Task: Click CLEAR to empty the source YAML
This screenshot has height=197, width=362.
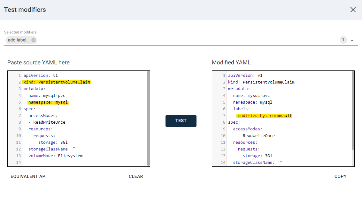Action: (136, 176)
